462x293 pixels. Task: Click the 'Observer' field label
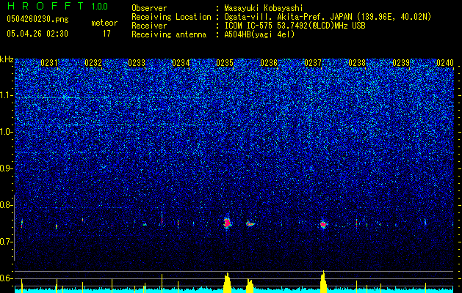[149, 8]
